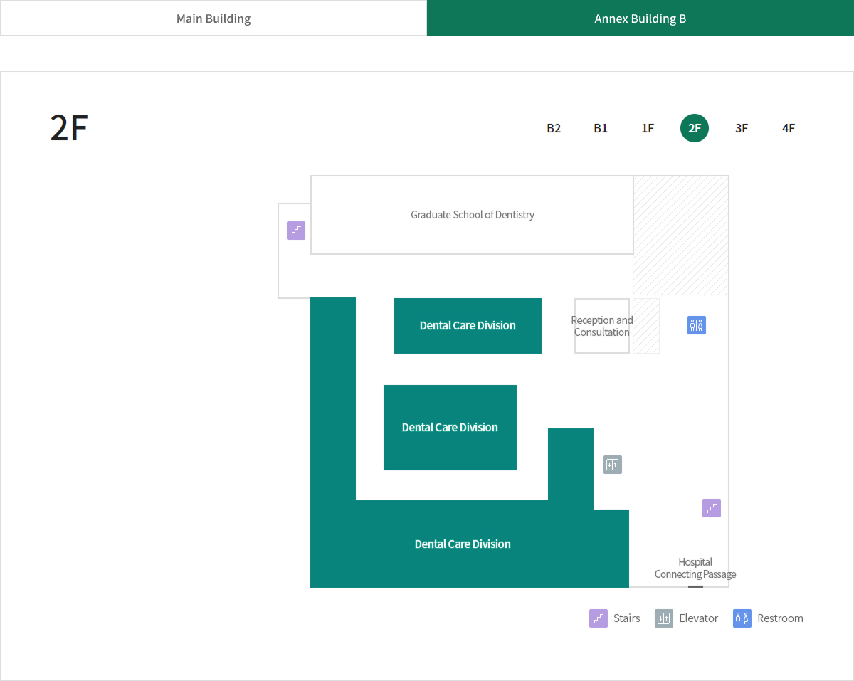This screenshot has height=681, width=854.
Task: Click the stairs icon beside Graduate School
Action: pyautogui.click(x=296, y=231)
